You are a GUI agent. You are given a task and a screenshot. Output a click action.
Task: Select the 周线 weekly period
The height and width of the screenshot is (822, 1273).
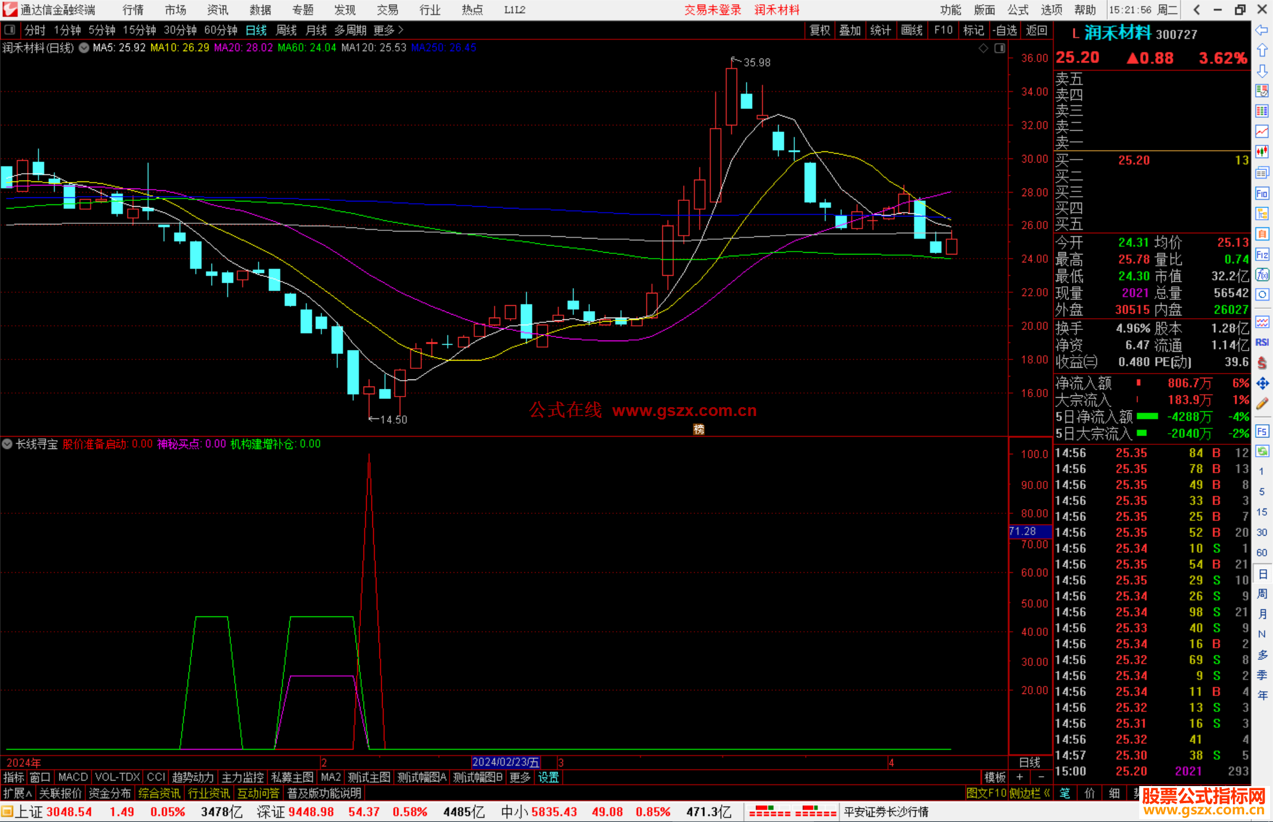286,30
